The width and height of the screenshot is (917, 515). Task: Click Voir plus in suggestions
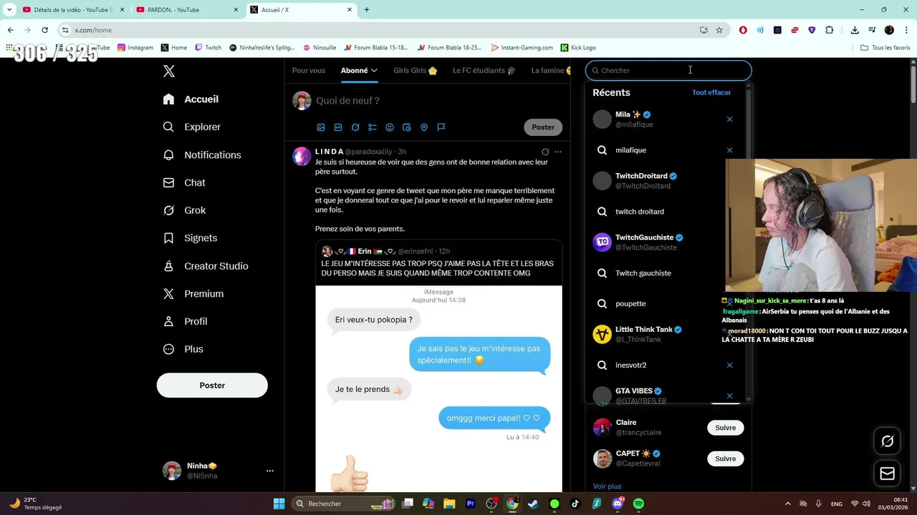608,486
